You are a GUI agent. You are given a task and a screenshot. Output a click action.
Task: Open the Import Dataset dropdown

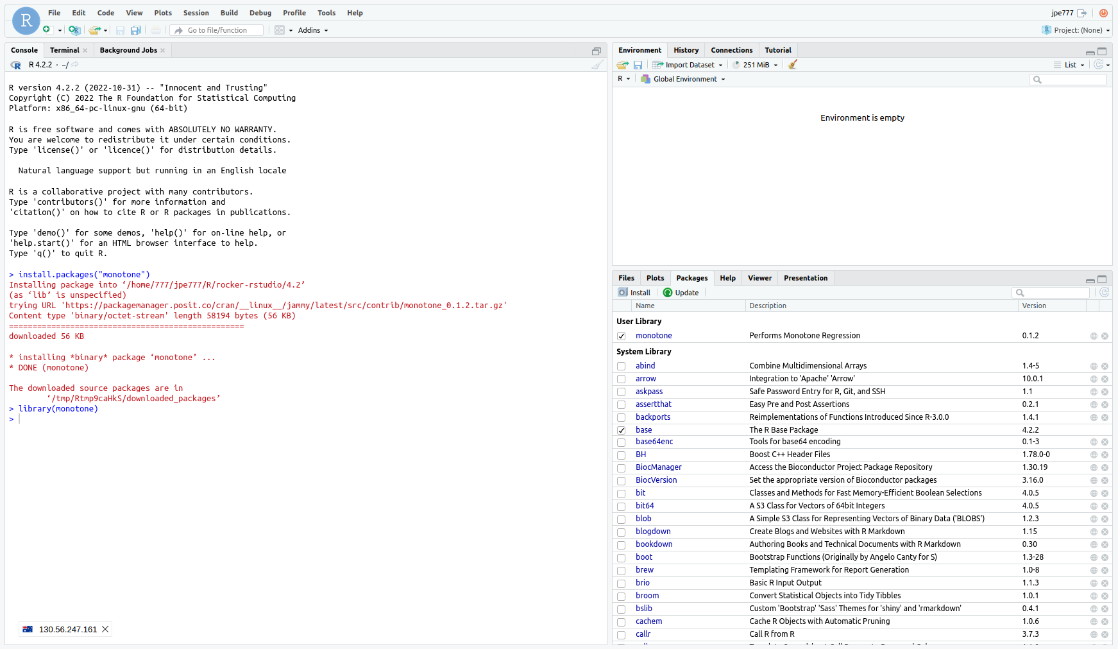click(688, 65)
